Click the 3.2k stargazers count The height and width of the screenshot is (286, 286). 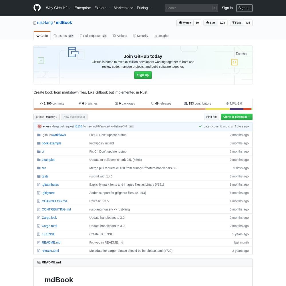[x=222, y=23]
